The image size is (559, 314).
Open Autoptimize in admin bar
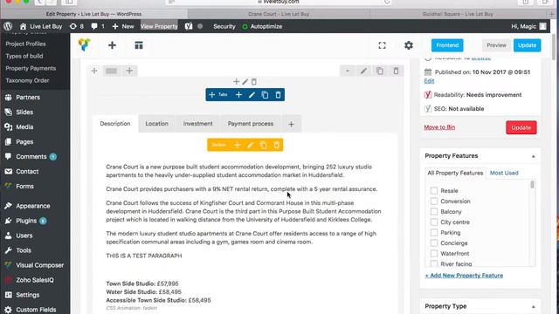(x=262, y=26)
